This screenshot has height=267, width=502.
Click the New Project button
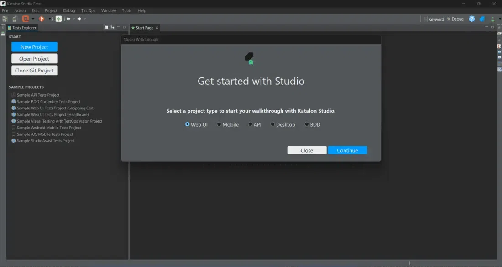pos(34,47)
